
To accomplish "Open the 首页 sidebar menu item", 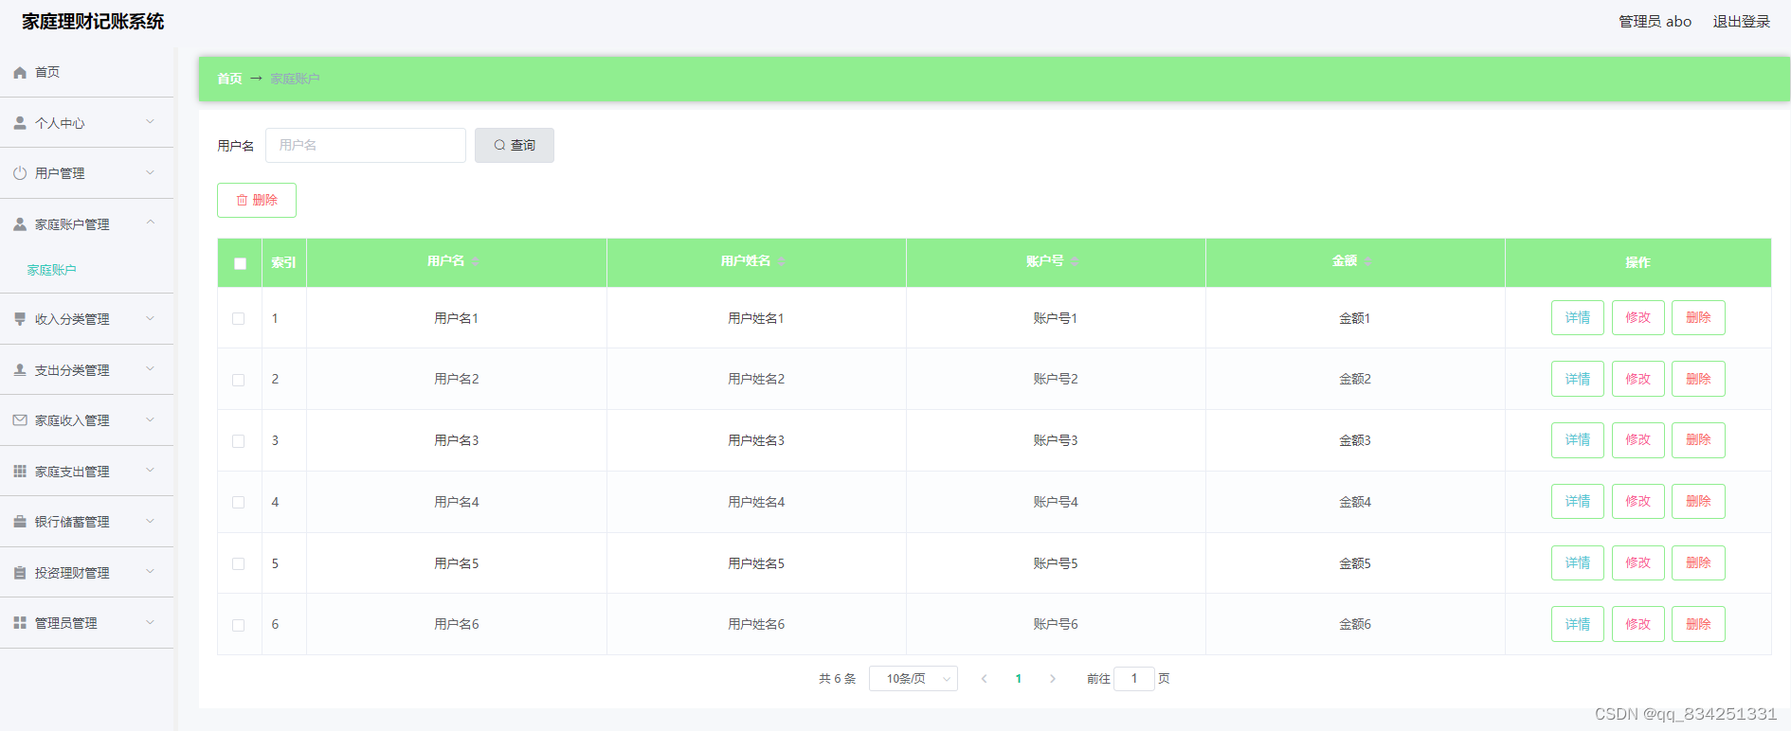I will coord(86,72).
